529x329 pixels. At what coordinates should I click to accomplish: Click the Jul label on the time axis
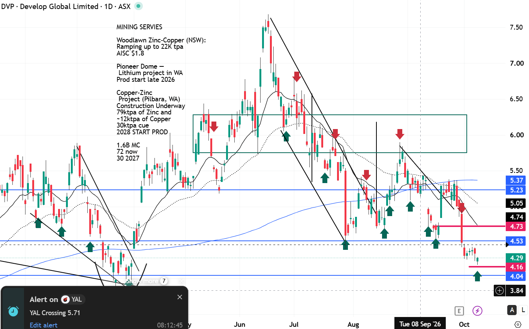tap(294, 324)
